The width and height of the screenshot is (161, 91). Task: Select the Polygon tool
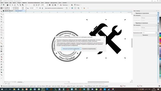[1, 35]
